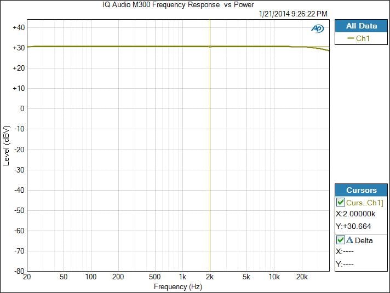Viewport: 390px width, 293px height.
Task: Click the All Data legend header
Action: (x=361, y=26)
